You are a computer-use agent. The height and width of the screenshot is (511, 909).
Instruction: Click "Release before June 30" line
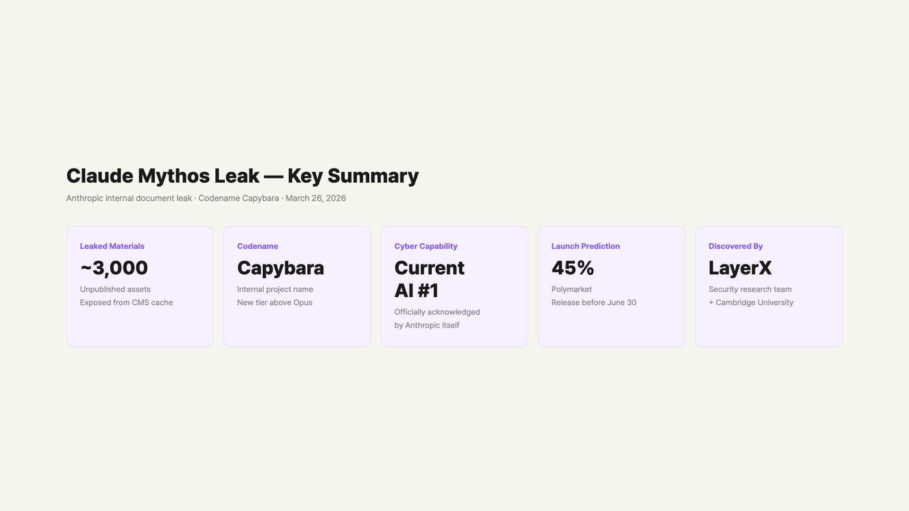click(594, 302)
